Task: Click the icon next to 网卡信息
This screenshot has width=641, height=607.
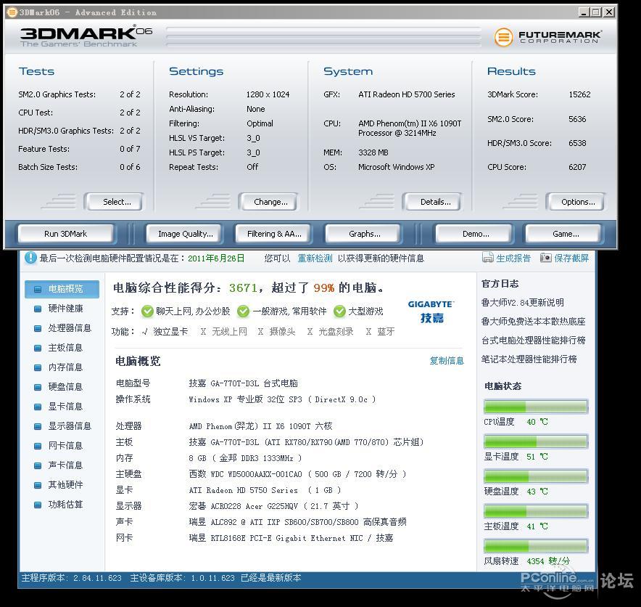Action: pyautogui.click(x=38, y=446)
